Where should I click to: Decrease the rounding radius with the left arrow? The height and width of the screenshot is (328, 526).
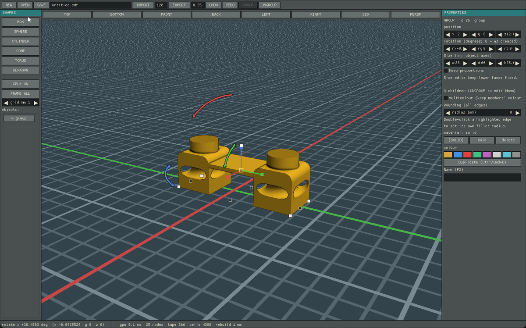448,113
